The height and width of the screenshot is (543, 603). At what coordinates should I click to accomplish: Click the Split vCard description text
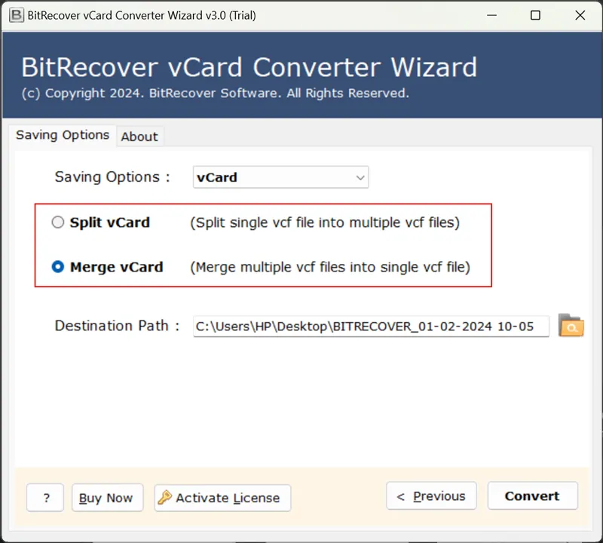(x=325, y=222)
